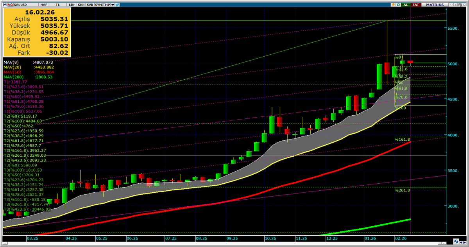
Task: Switch the currency with the TL button
Action: tap(58, 5)
